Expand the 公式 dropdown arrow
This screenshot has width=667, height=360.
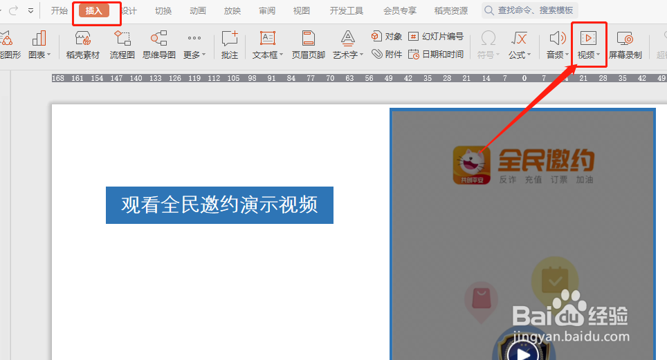529,55
